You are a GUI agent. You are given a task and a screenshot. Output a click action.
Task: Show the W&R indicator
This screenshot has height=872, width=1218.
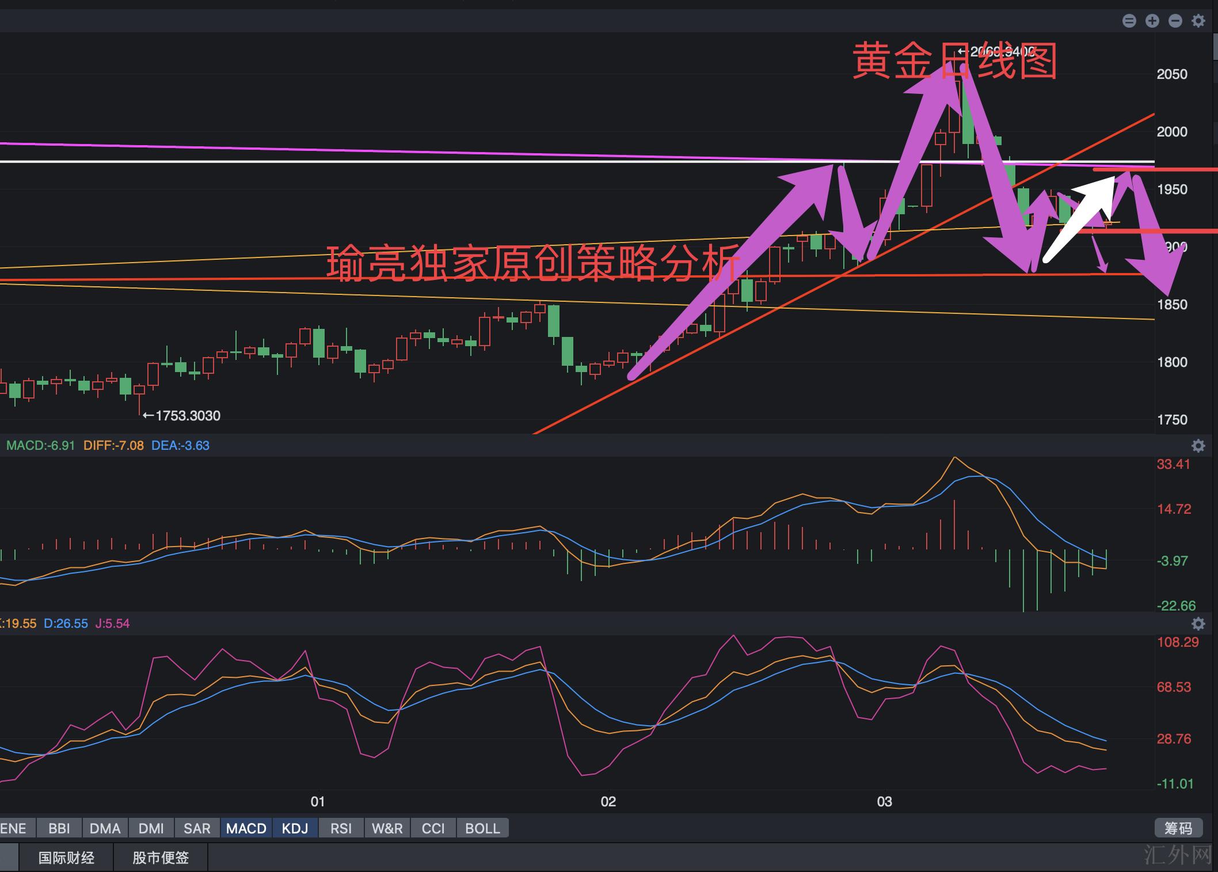(x=387, y=828)
